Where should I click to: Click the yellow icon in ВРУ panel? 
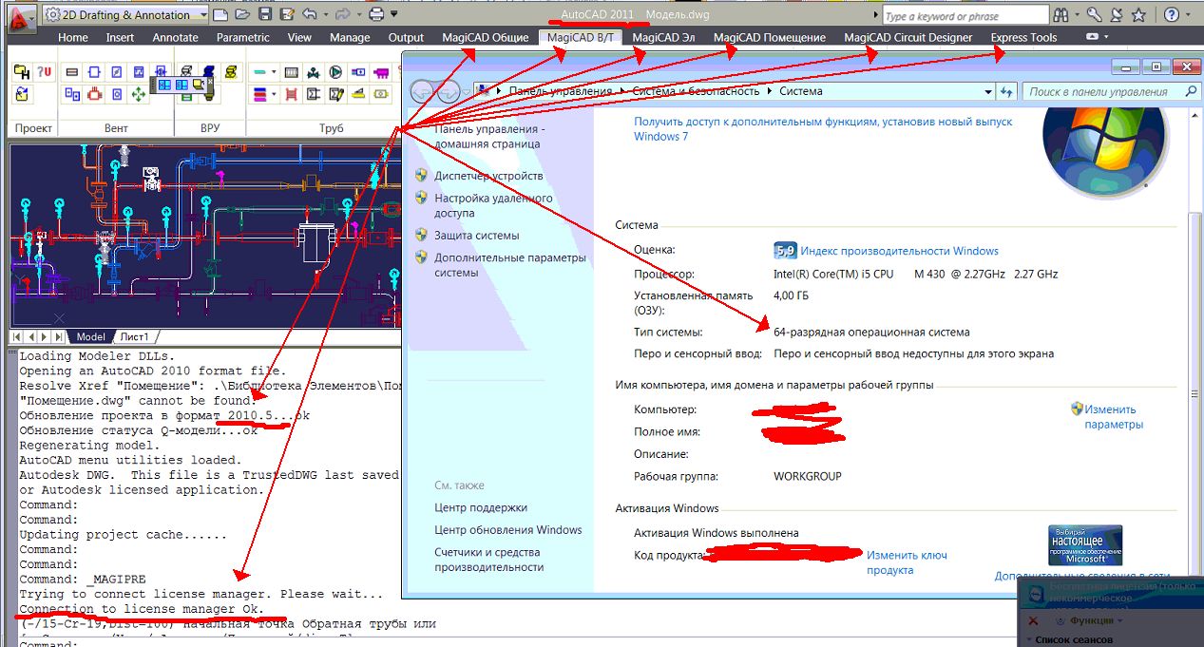[229, 72]
